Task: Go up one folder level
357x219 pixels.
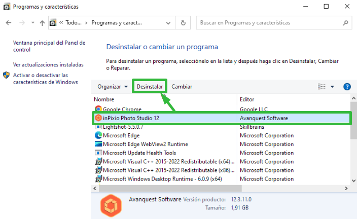Action: (x=42, y=23)
